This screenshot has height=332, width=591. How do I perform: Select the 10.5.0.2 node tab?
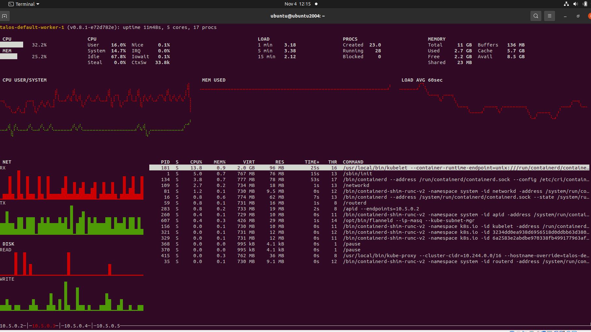coord(12,326)
